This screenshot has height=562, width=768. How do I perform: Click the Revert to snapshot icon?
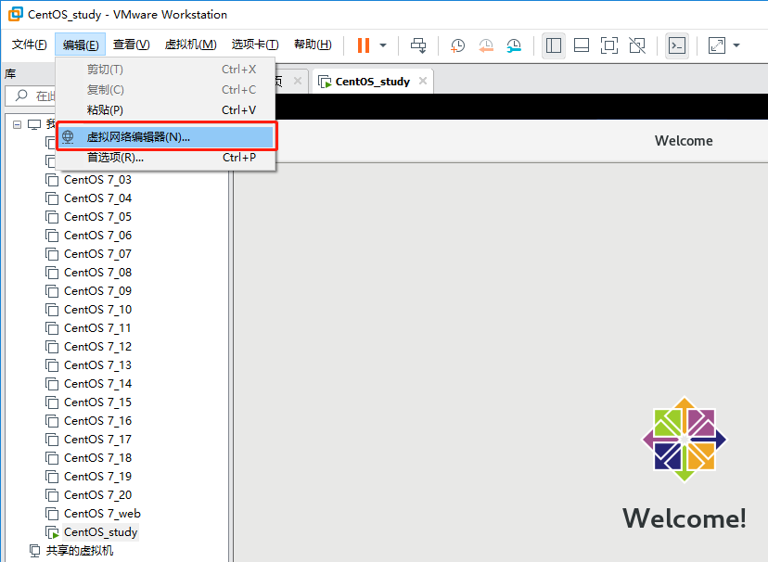click(x=486, y=45)
